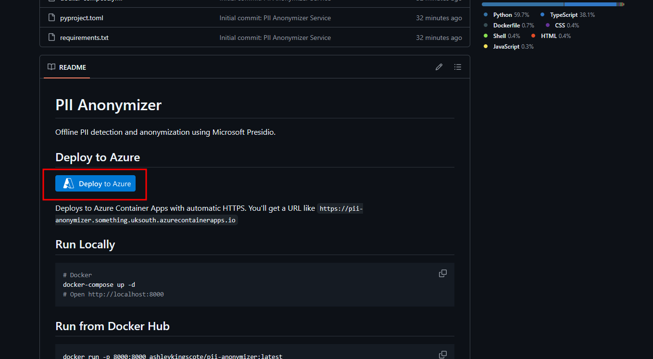Click the pyproject.toml '32 minutes ago' timestamp
Image resolution: width=653 pixels, height=359 pixels.
point(439,18)
